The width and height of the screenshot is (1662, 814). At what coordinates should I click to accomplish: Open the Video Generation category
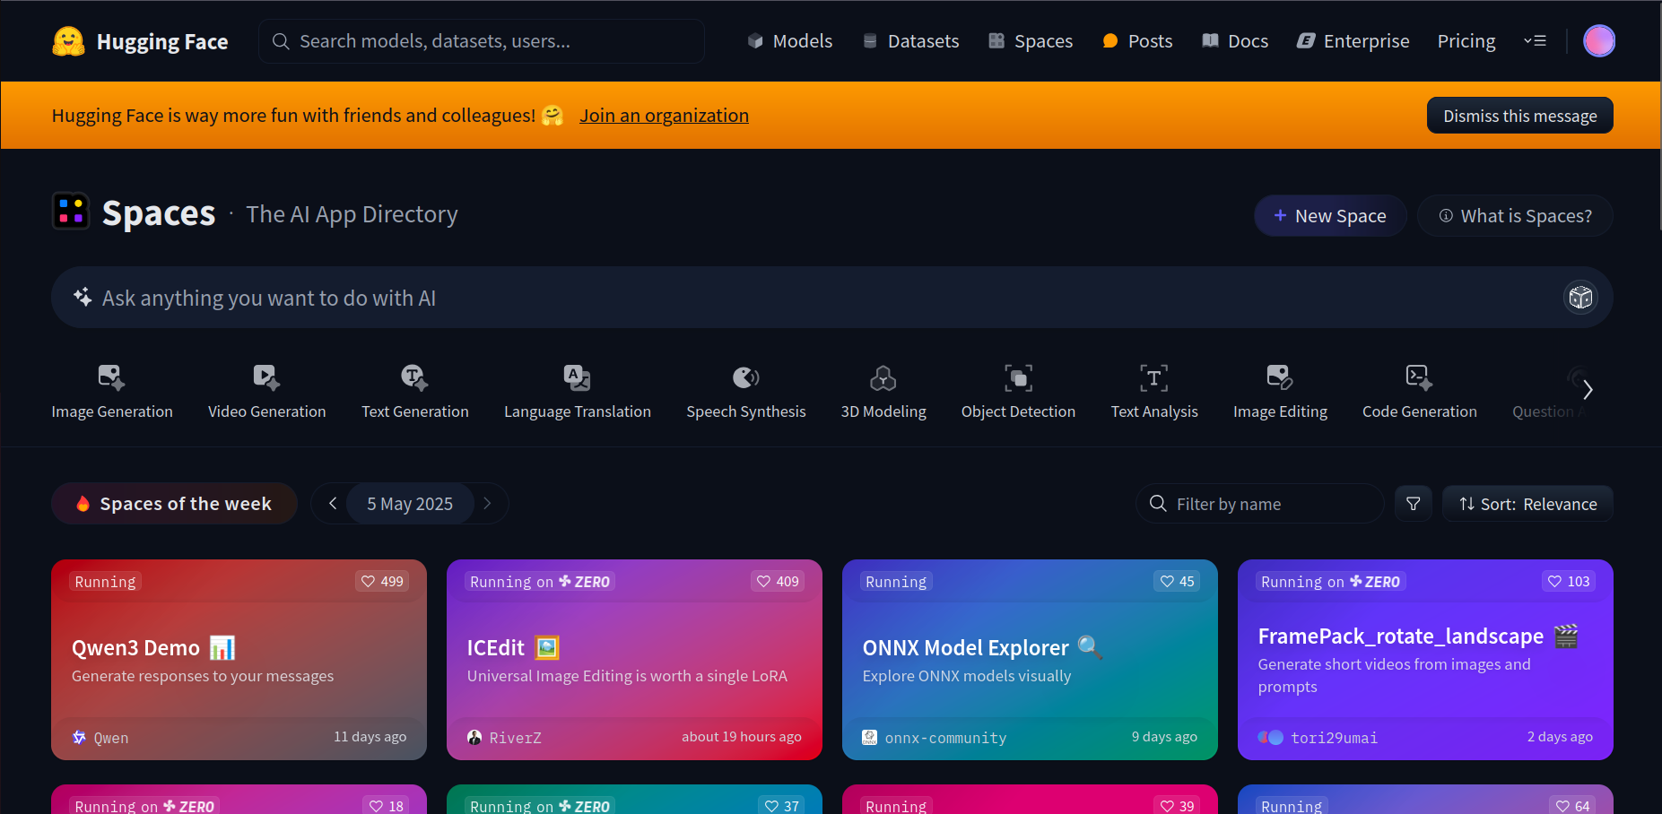267,392
